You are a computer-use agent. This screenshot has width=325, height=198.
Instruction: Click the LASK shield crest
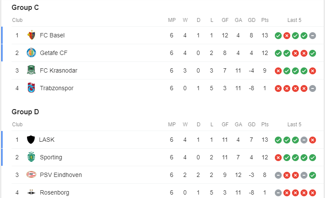31,140
